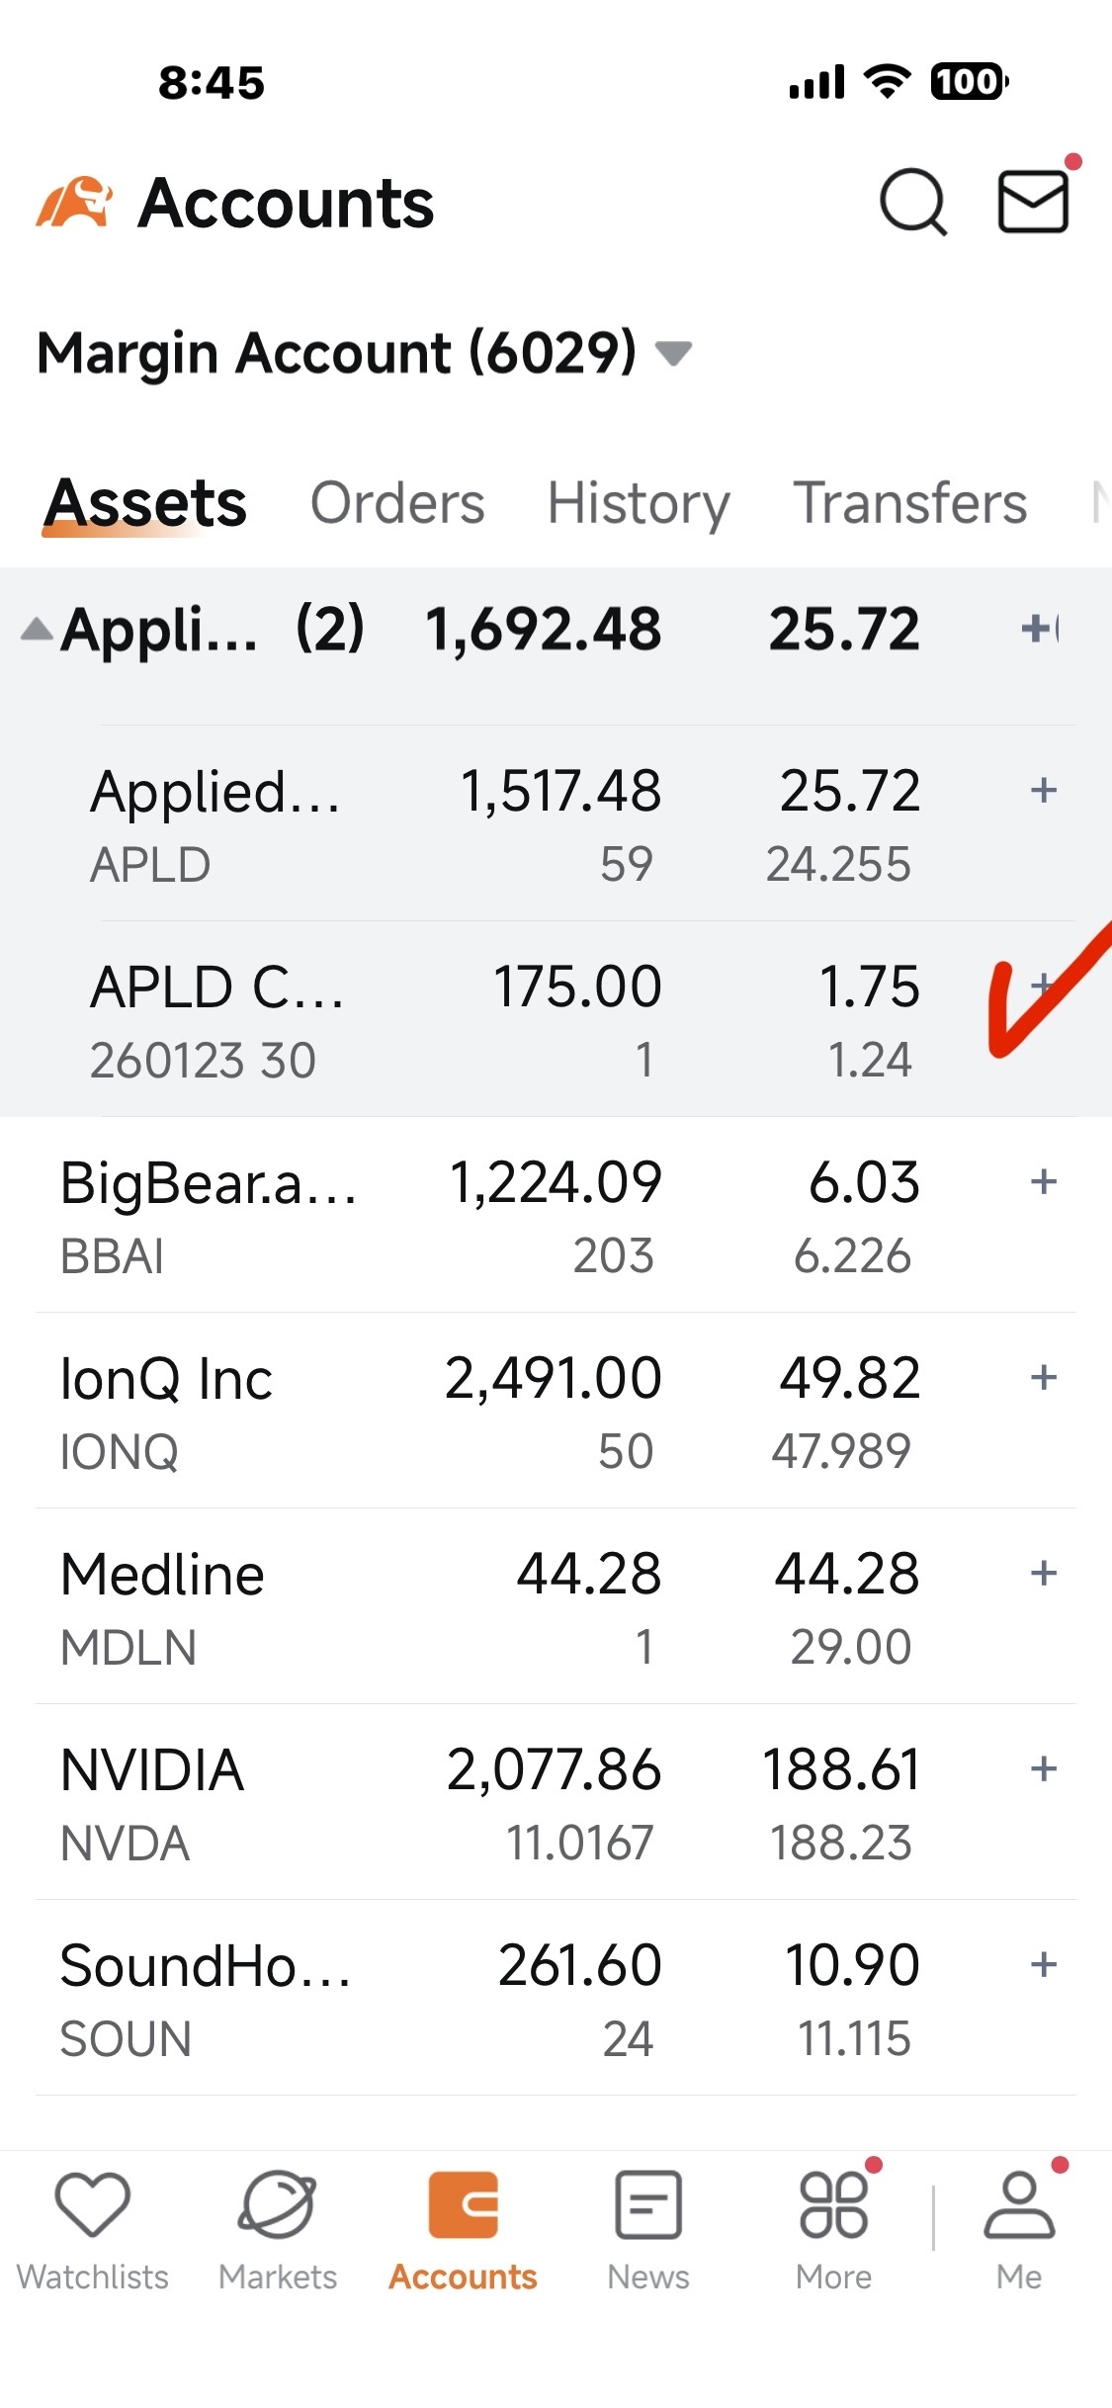Switch to the Orders tab
The image size is (1112, 2408).
(397, 503)
